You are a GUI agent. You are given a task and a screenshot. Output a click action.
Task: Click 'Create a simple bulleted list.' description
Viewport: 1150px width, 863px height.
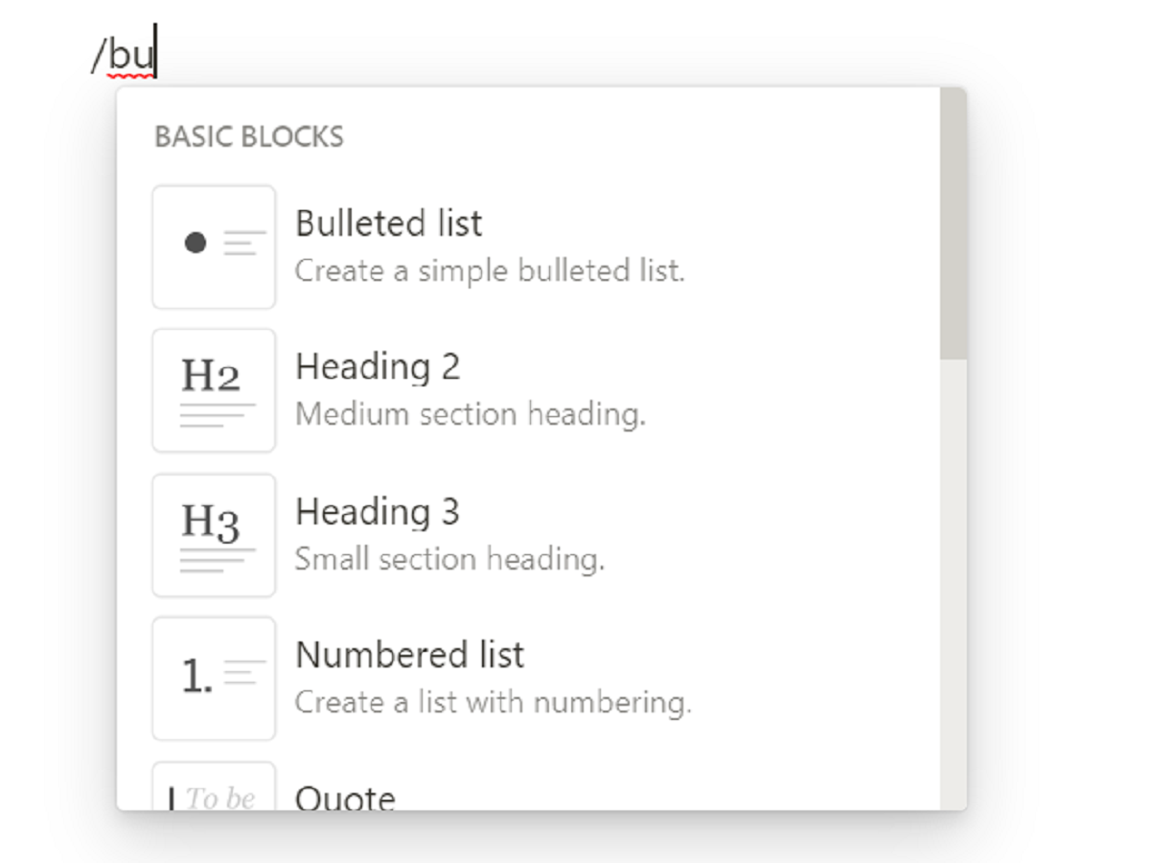490,271
